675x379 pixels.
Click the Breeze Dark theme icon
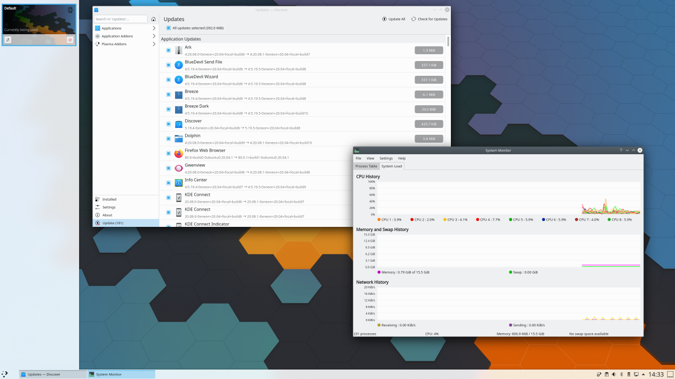point(179,109)
